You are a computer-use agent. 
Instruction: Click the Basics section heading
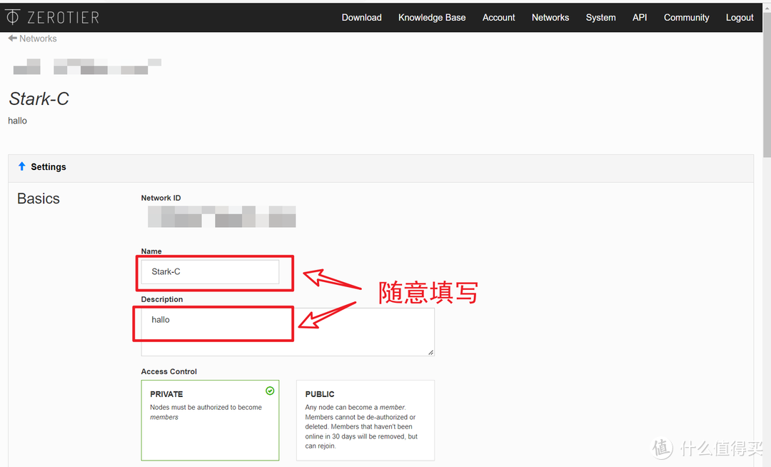39,199
